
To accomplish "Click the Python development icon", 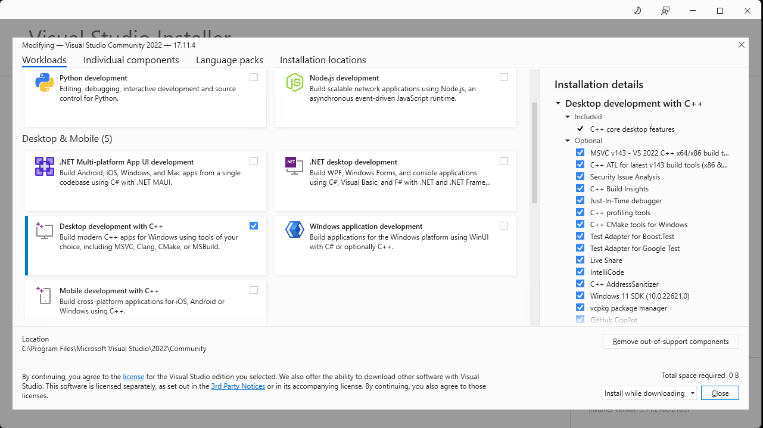I will [x=45, y=83].
